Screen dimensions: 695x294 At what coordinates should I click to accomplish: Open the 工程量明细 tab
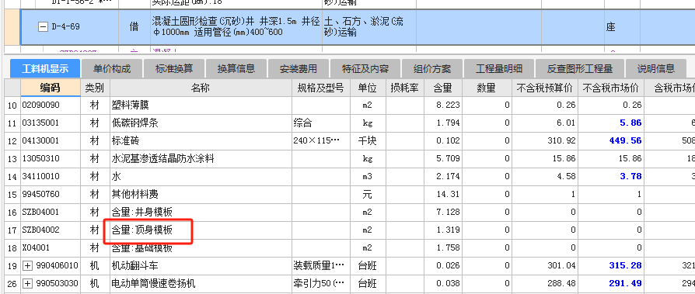(x=498, y=68)
